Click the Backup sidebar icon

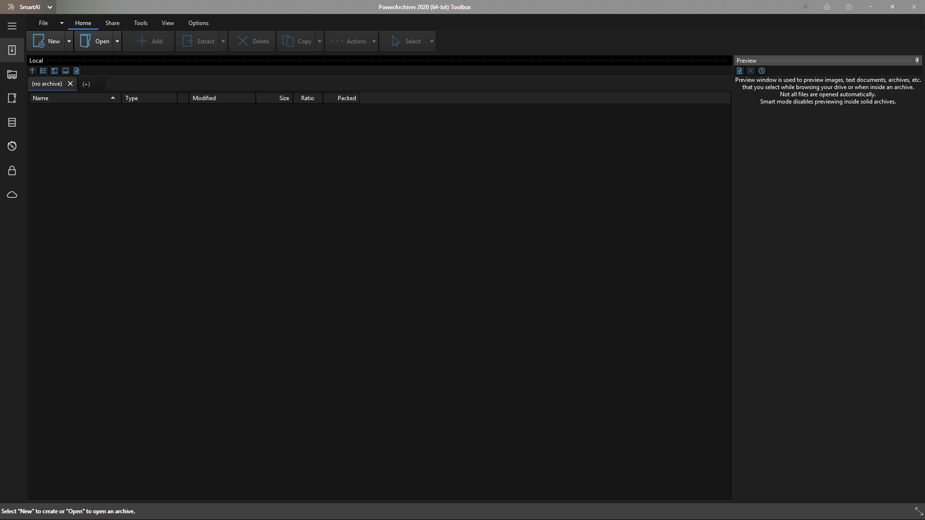pyautogui.click(x=12, y=122)
